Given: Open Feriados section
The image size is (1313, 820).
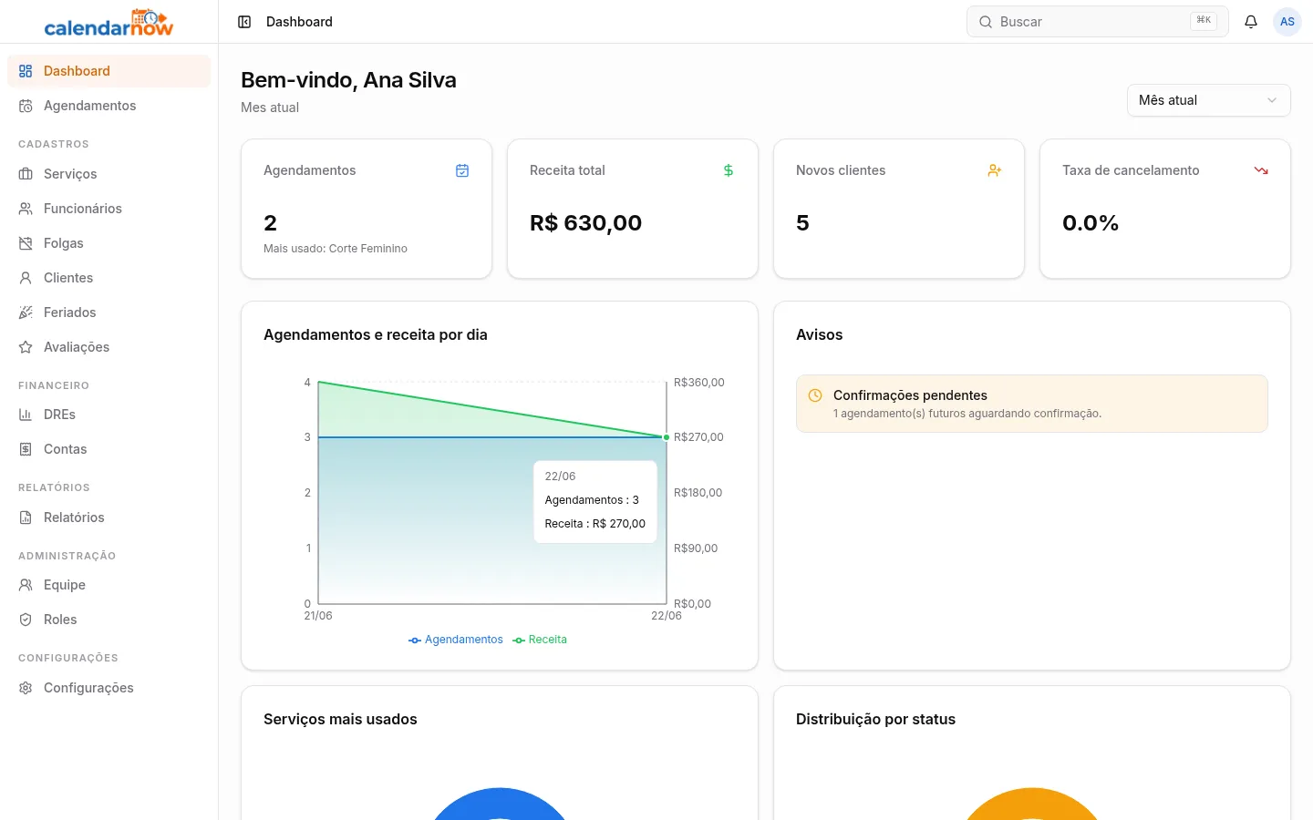Looking at the screenshot, I should tap(109, 313).
